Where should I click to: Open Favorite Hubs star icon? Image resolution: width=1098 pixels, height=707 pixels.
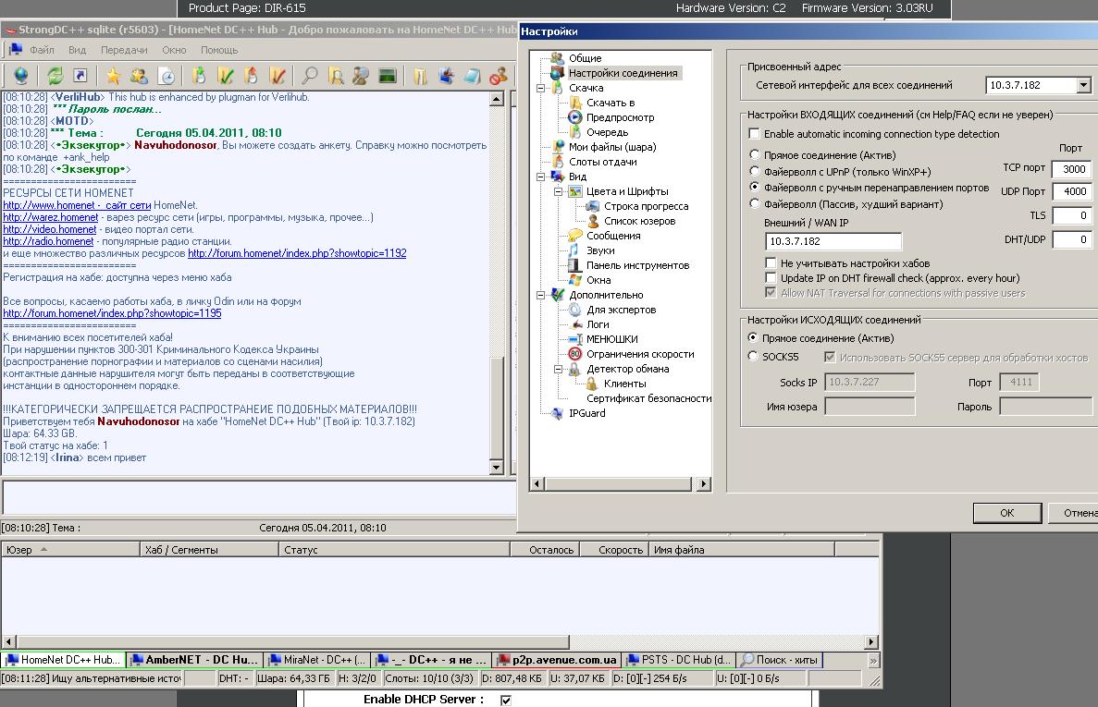point(113,76)
